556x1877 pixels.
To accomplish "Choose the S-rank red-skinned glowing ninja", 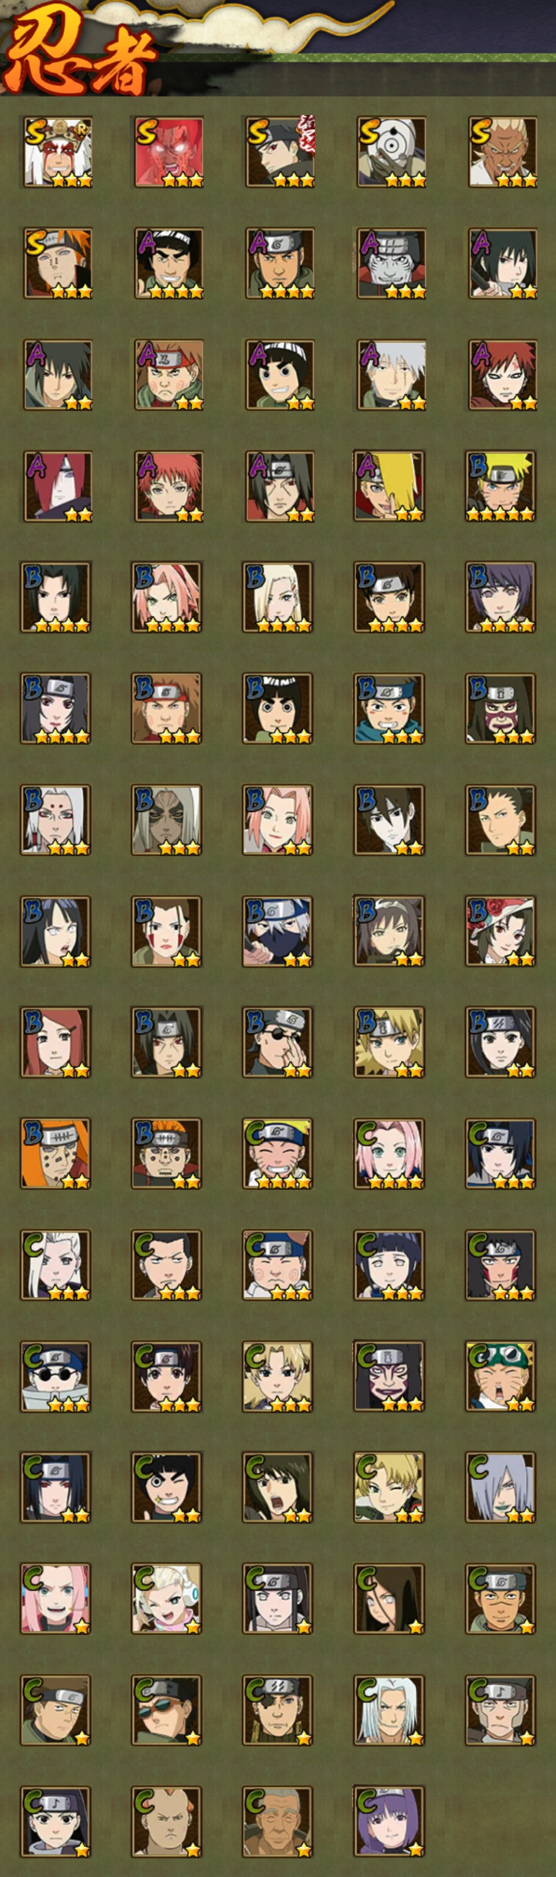I will pyautogui.click(x=168, y=152).
